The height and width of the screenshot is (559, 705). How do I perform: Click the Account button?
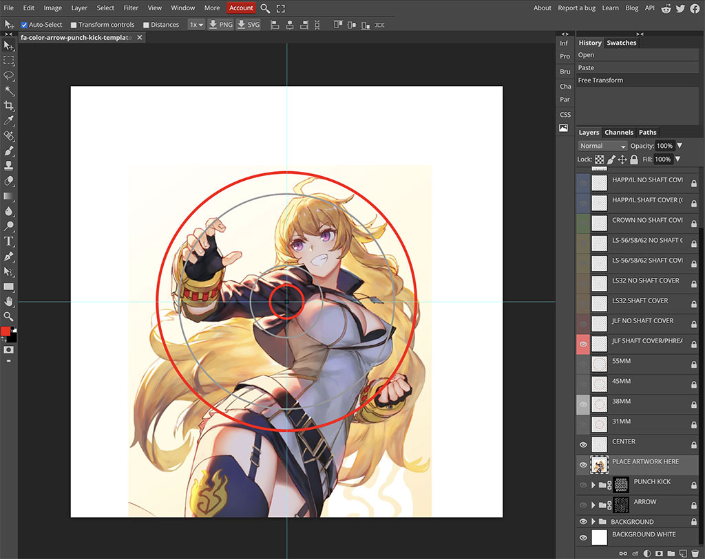(242, 8)
